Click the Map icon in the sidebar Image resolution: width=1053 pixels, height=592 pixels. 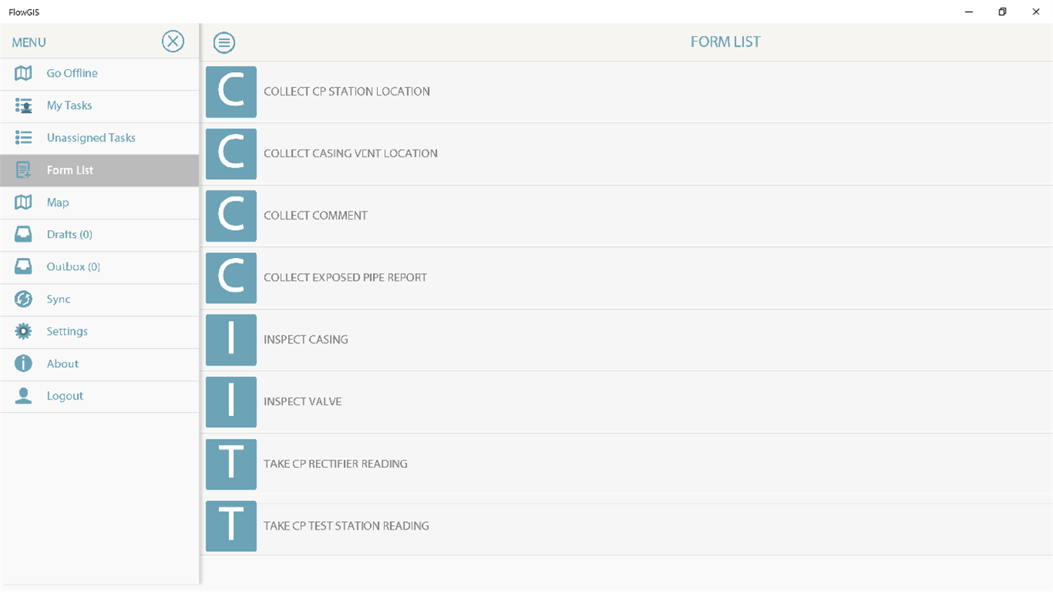point(23,202)
